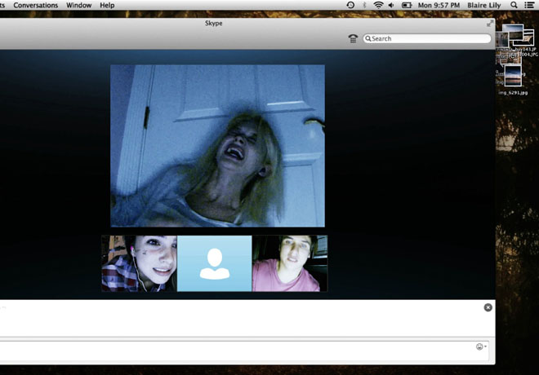Open the Wi-Fi status menu

(x=378, y=6)
